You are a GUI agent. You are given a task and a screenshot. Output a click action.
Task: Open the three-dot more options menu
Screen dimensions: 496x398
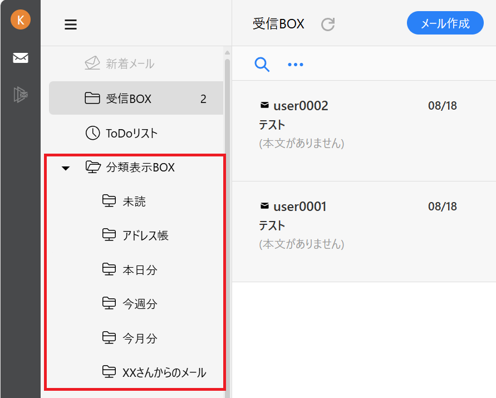pos(296,65)
